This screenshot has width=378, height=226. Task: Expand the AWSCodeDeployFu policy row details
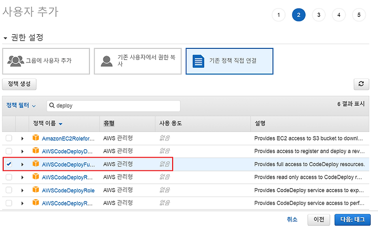(x=22, y=165)
